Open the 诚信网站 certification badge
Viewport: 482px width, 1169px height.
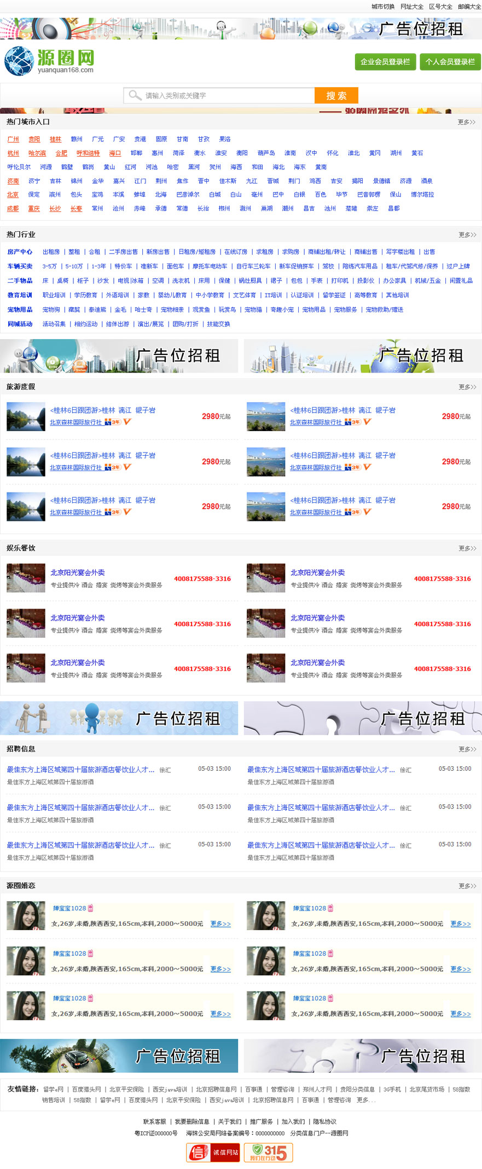click(213, 1153)
